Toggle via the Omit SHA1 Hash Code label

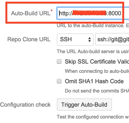94,81
